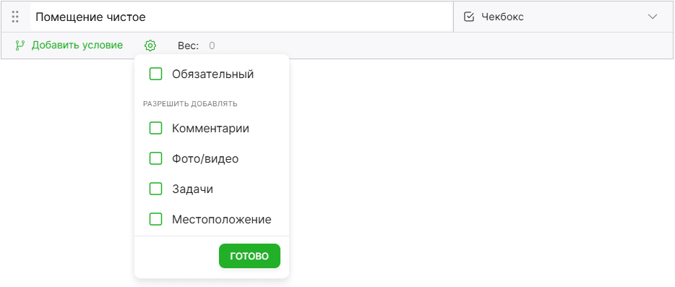Expand the type selector chevron arrow
The image size is (675, 287).
coord(653,17)
